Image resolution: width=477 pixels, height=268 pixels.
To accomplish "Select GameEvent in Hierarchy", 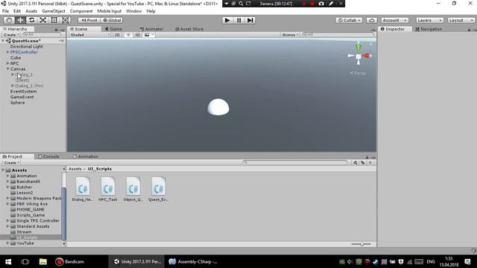I will point(22,97).
